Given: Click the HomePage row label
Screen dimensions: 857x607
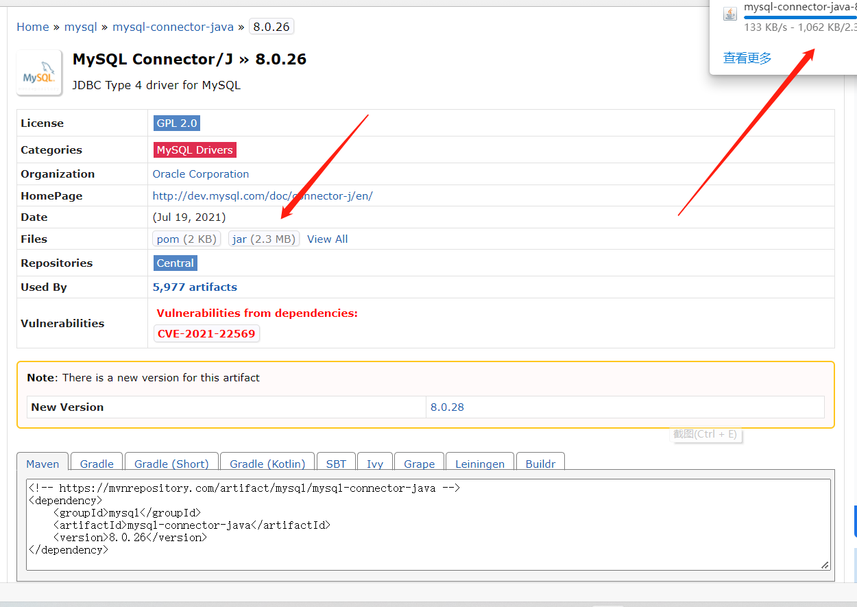Looking at the screenshot, I should (x=51, y=196).
